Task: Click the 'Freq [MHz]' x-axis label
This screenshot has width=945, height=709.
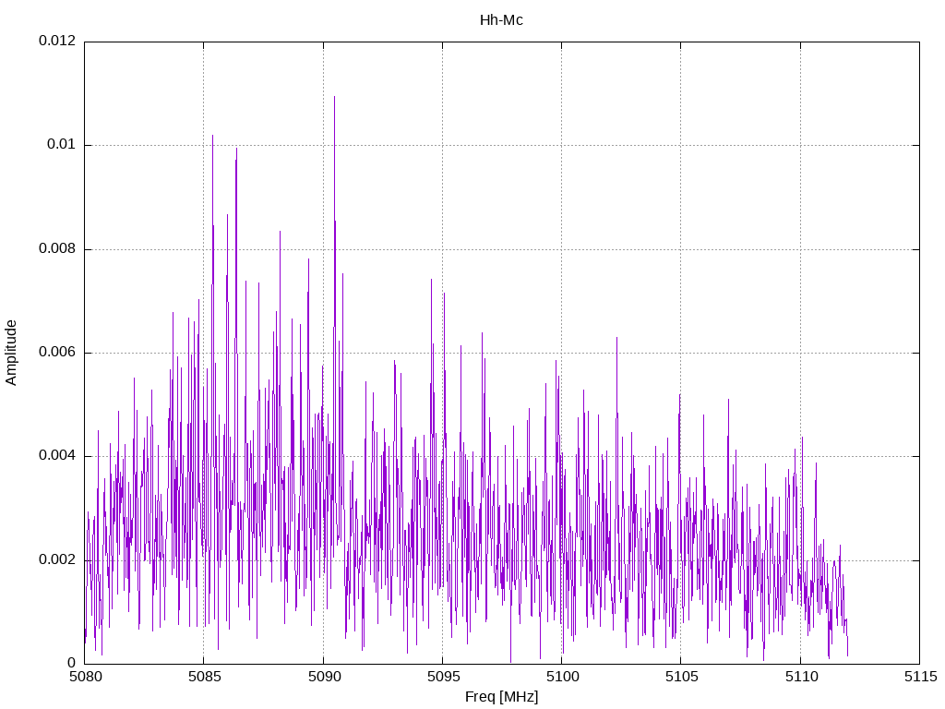Action: (501, 697)
